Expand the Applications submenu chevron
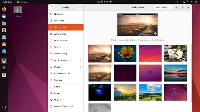The width and height of the screenshot is (200, 112). click(x=80, y=60)
